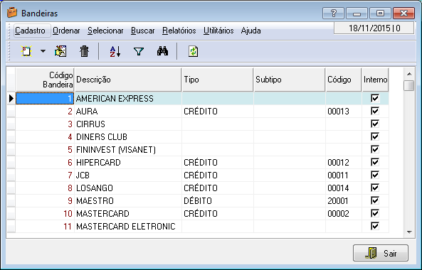
Task: Click the Código Bandeira column header
Action: click(45, 80)
